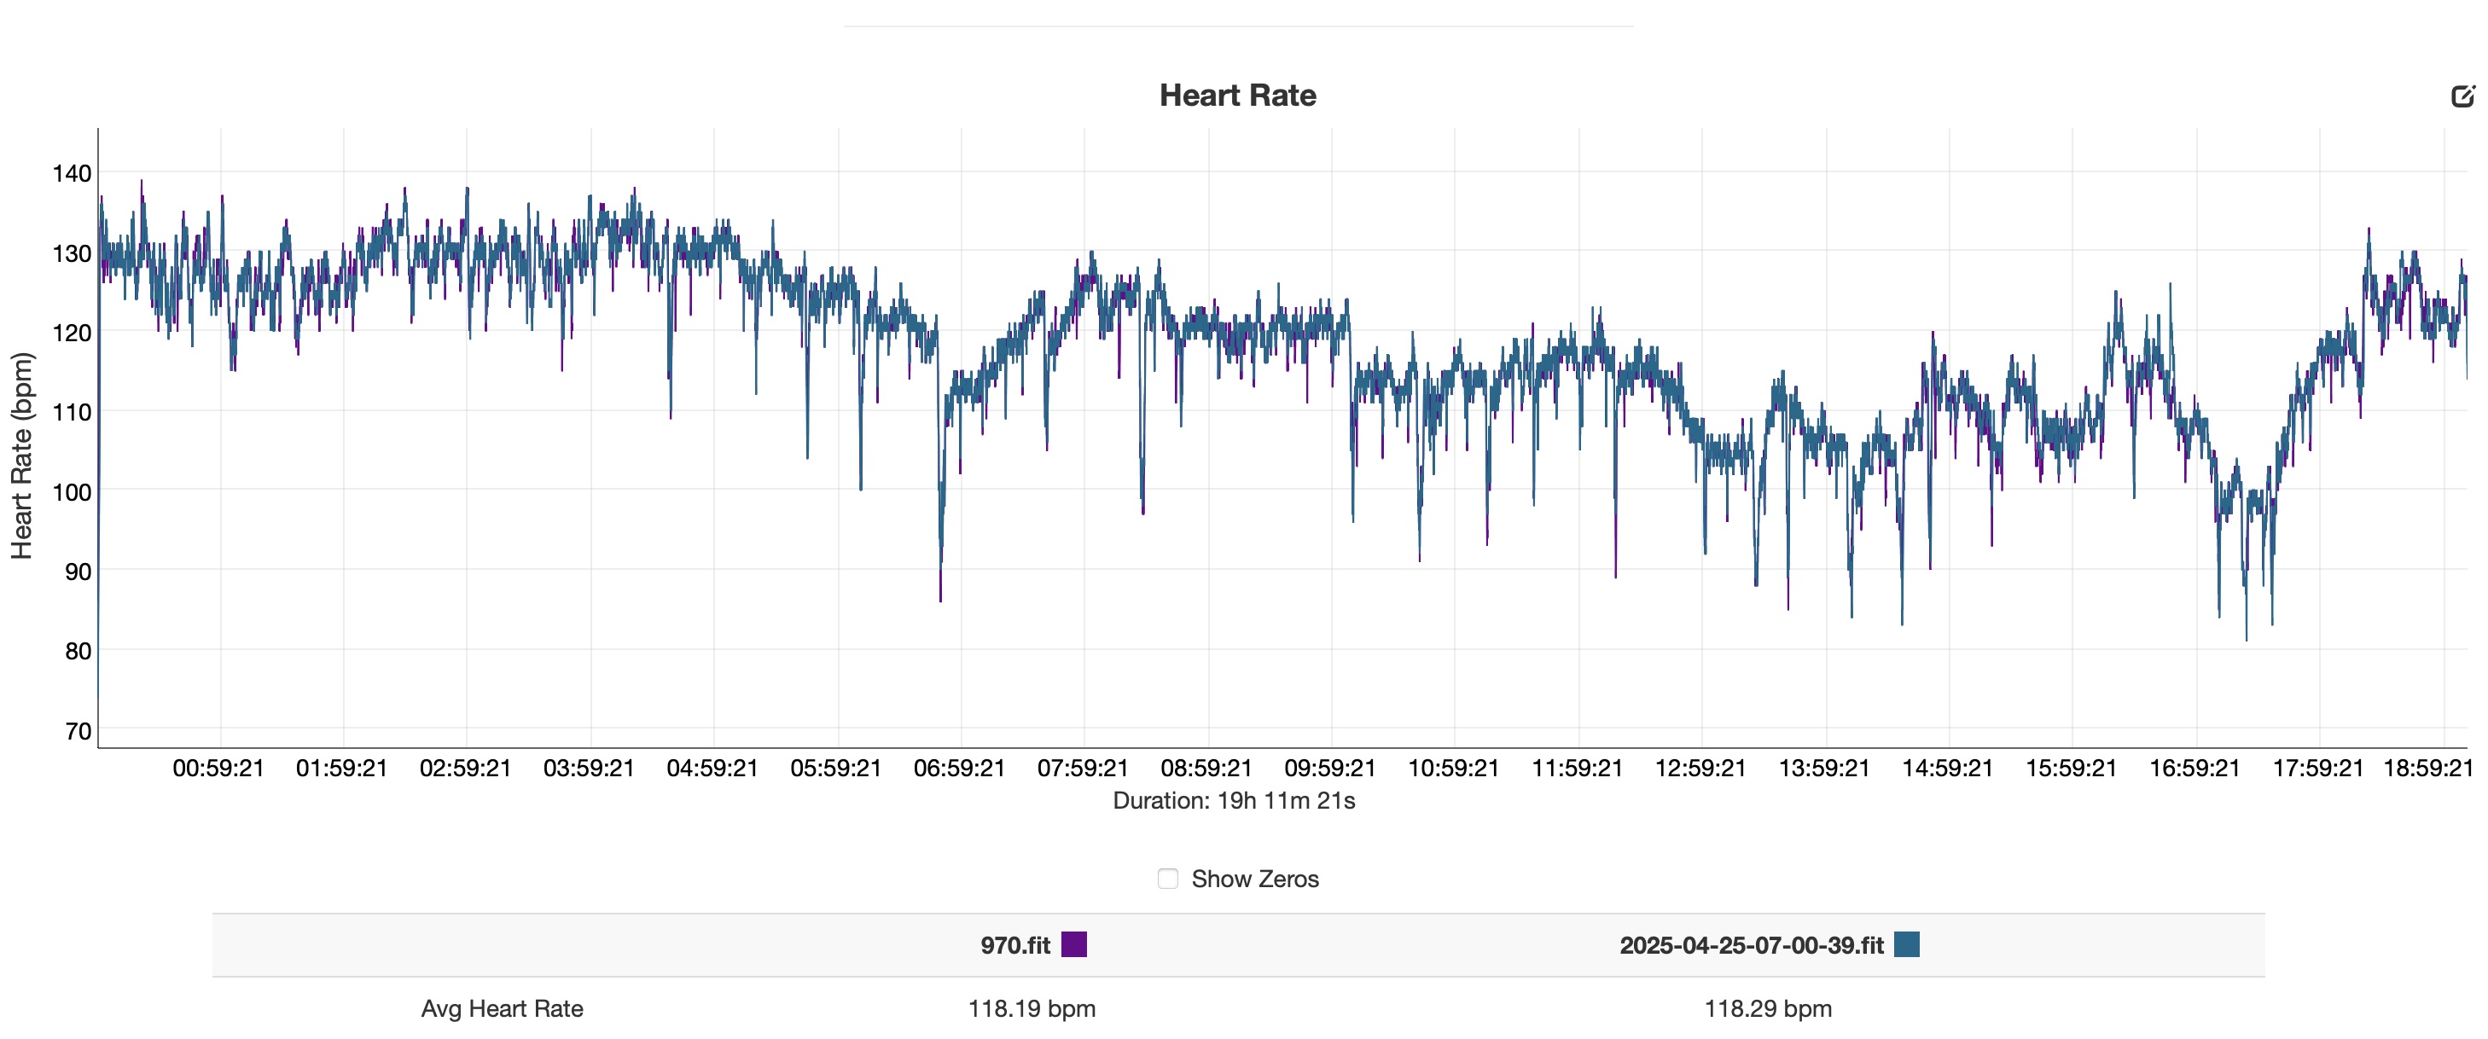This screenshot has width=2488, height=1039.
Task: Click the 970.fit file label
Action: [x=1014, y=945]
